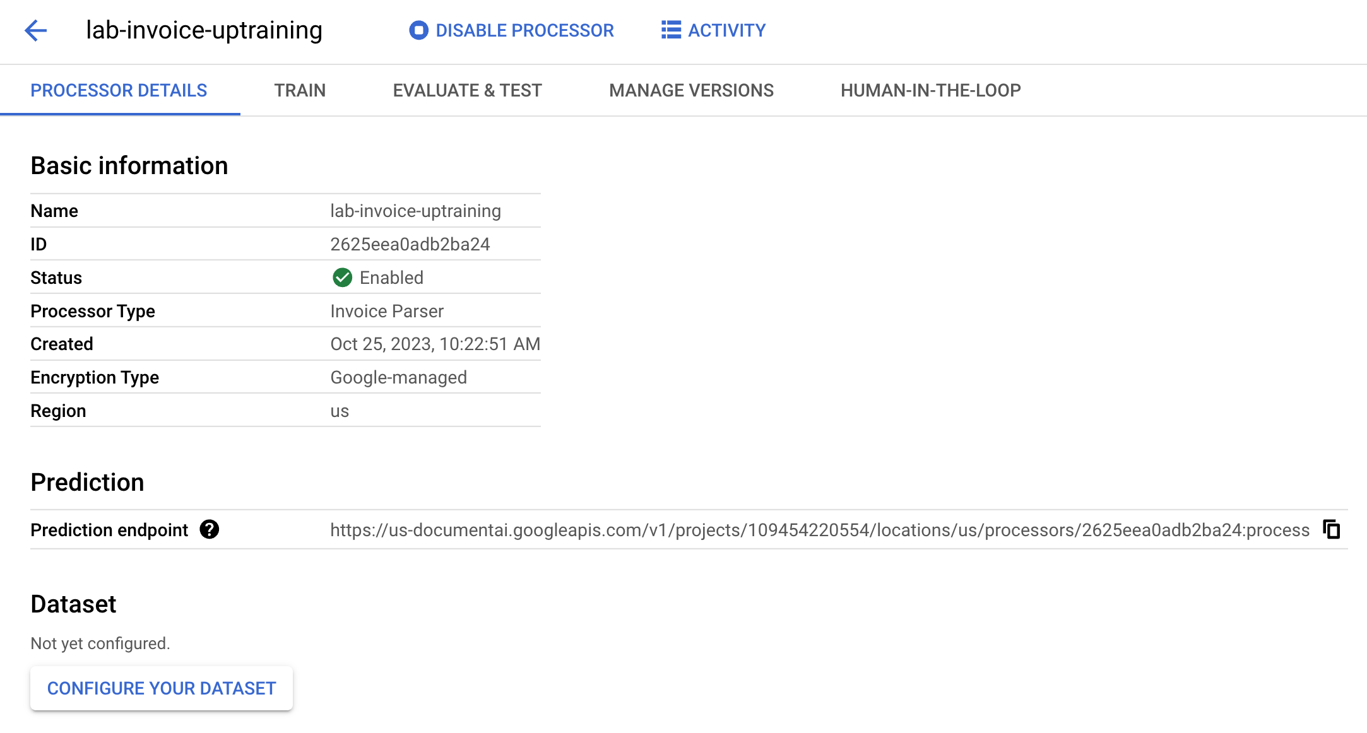Click the Name value lab-invoice-uptraining
Viewport: 1367px width, 733px height.
pos(415,211)
